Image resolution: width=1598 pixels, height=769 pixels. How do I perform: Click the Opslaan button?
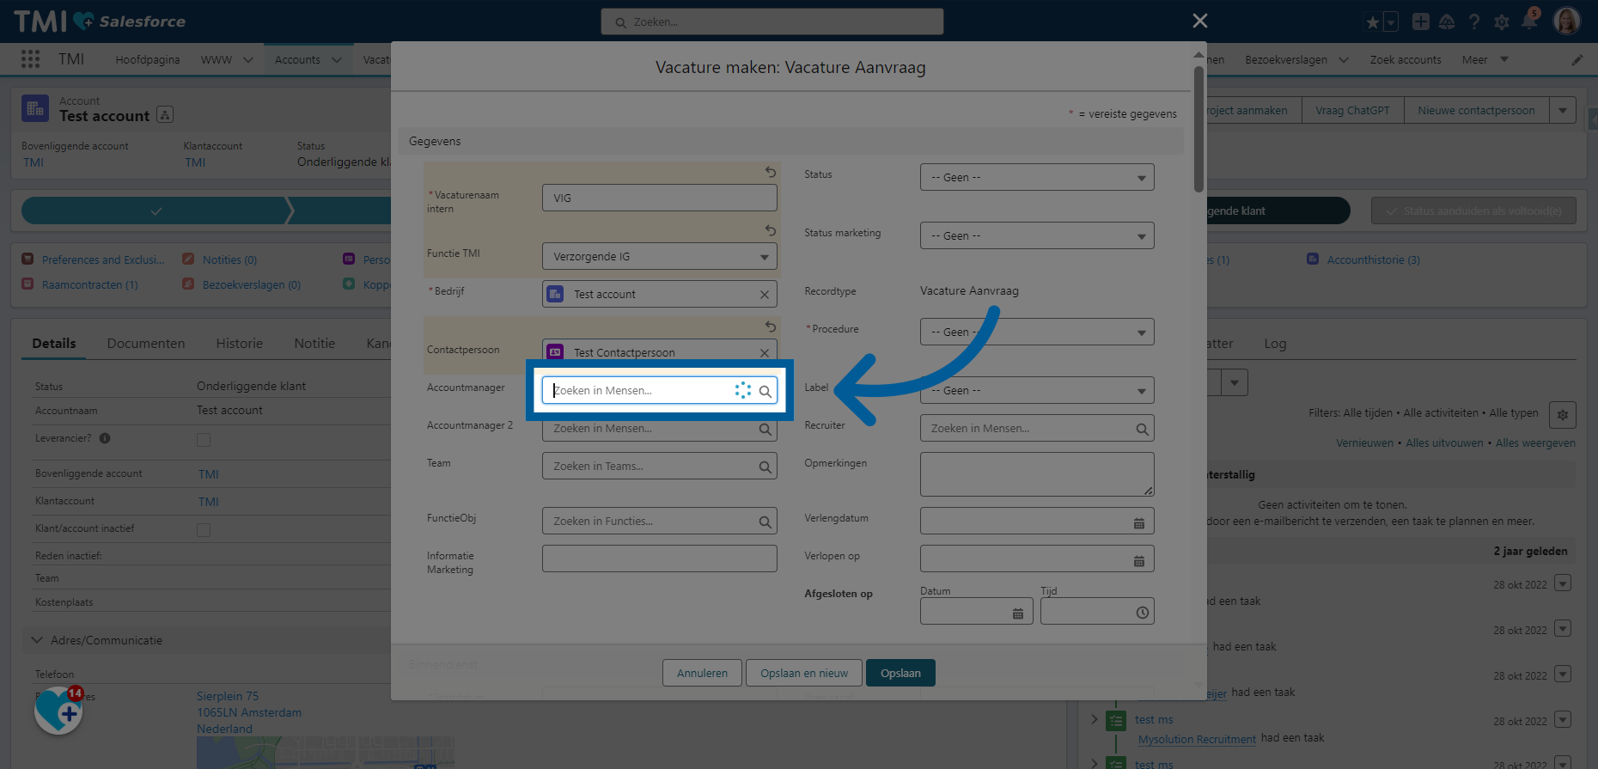(900, 673)
